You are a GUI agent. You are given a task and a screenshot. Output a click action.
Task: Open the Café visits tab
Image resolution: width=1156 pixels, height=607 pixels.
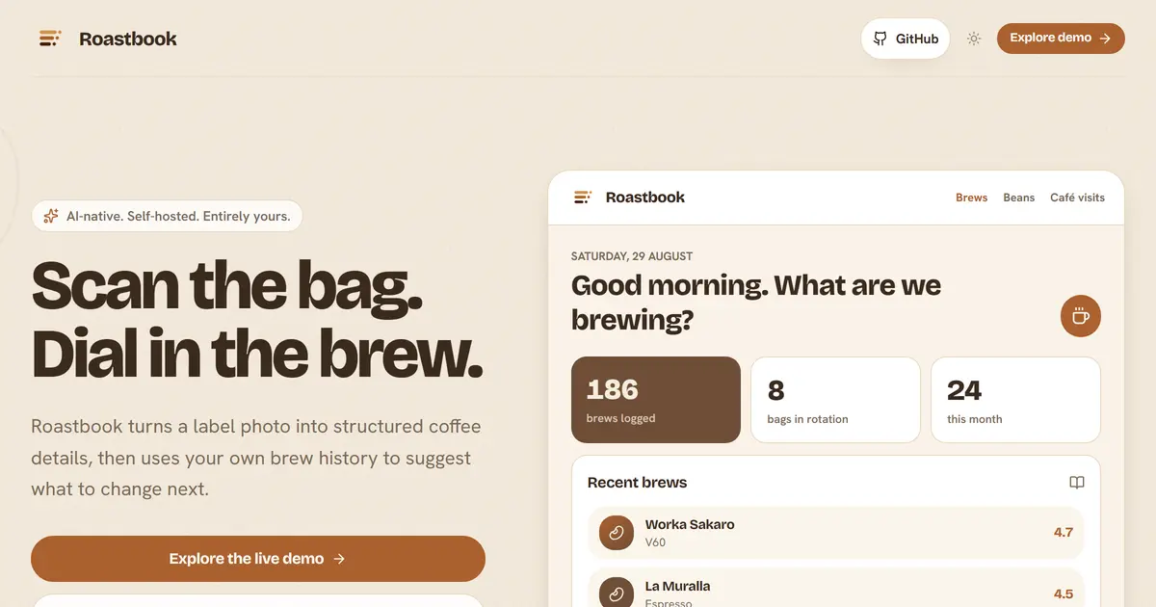[x=1077, y=198]
